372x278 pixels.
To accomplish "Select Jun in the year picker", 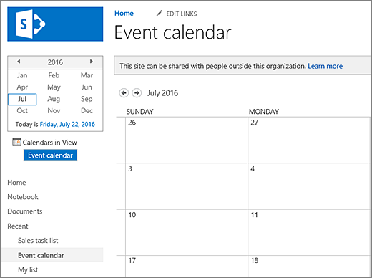I will [87, 87].
